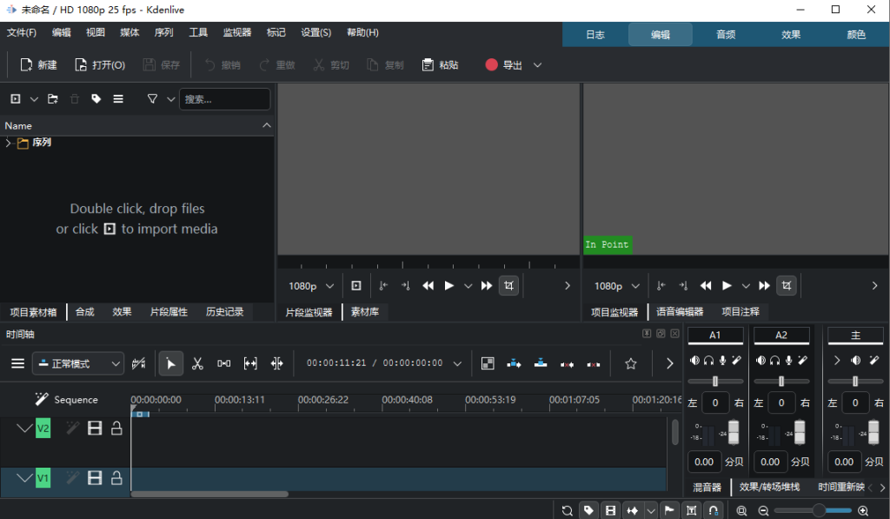Collapse the V1 track chevron

tap(24, 478)
